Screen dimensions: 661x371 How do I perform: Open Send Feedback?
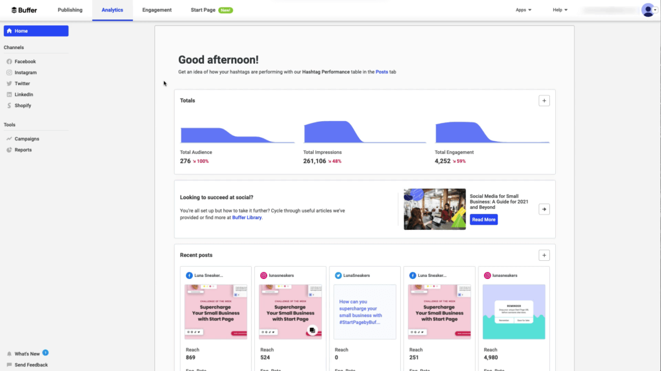pyautogui.click(x=31, y=365)
